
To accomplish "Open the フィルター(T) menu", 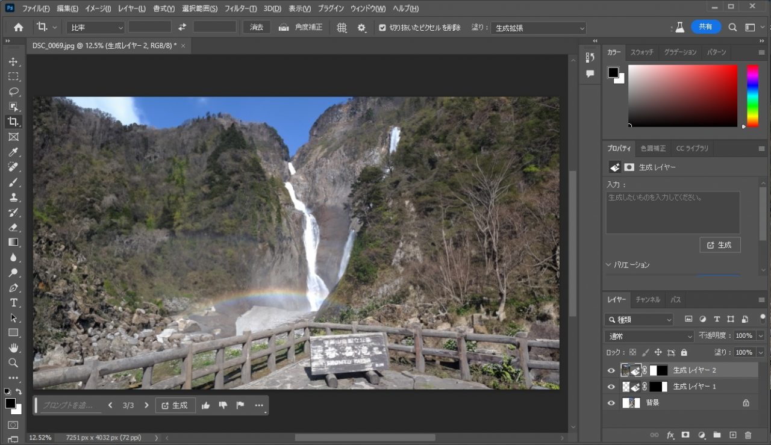I will [x=240, y=8].
